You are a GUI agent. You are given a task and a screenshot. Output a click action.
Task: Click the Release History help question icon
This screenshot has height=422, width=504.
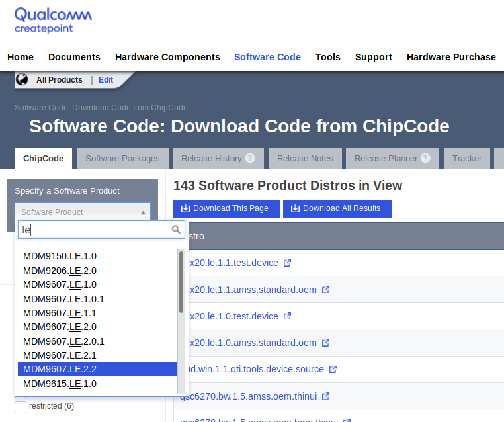point(250,158)
